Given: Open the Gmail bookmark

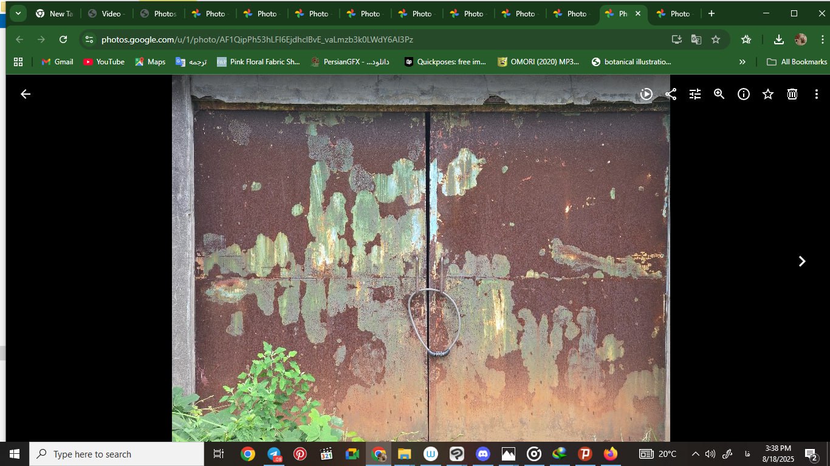Looking at the screenshot, I should coord(57,62).
